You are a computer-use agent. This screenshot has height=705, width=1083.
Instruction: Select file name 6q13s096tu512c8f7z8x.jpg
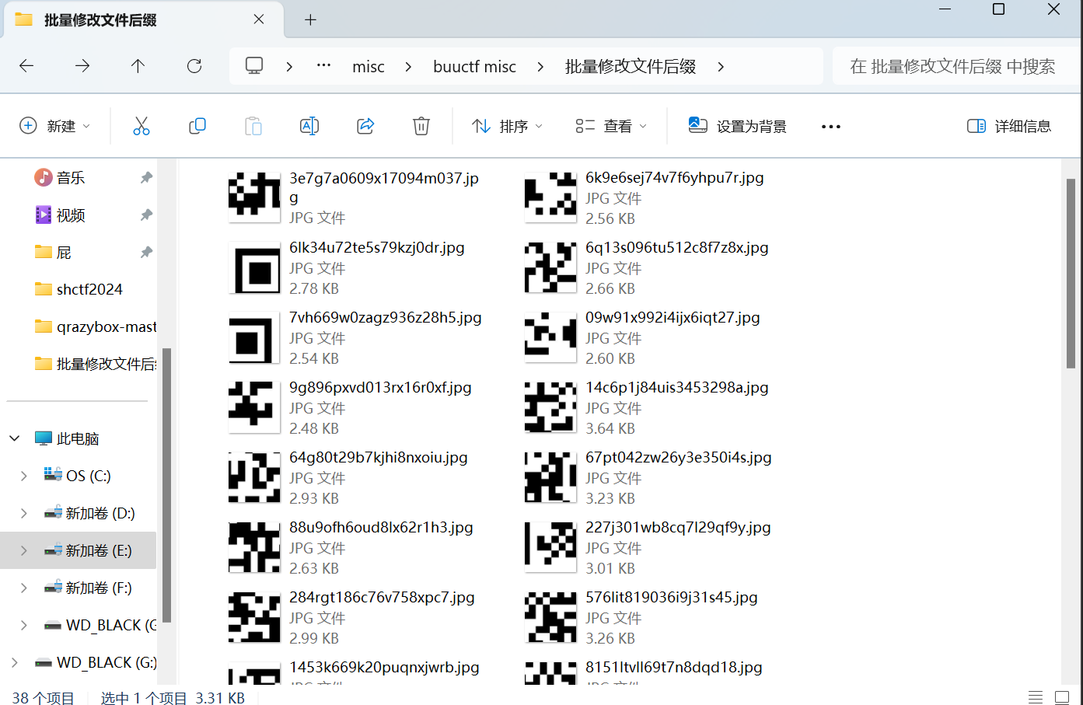pyautogui.click(x=676, y=248)
